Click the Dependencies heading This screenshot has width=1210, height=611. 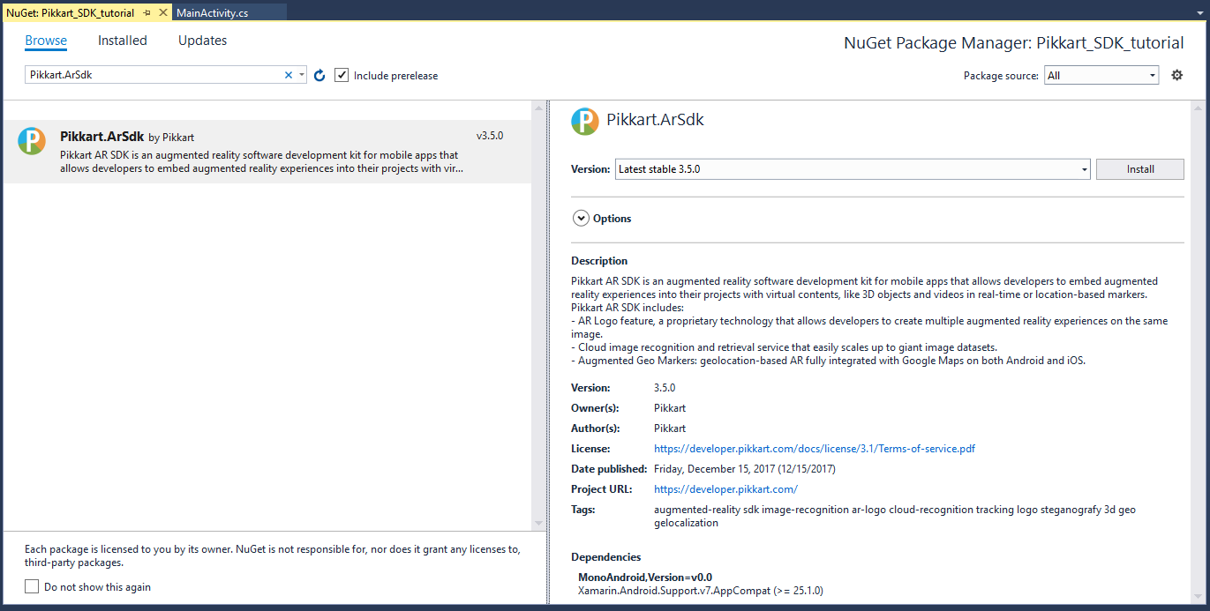pyautogui.click(x=606, y=557)
